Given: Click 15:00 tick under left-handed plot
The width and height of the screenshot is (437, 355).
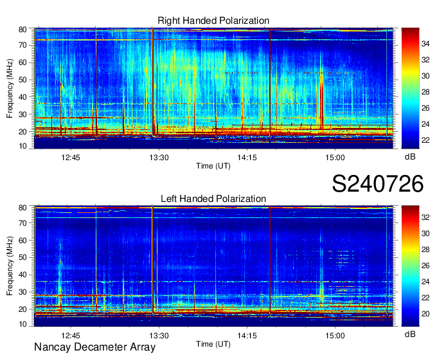Looking at the screenshot, I should [335, 336].
